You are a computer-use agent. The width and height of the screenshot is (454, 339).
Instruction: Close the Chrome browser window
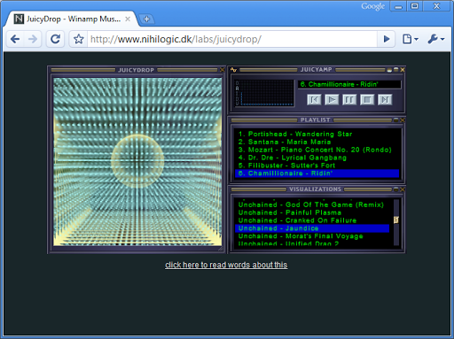coord(436,6)
